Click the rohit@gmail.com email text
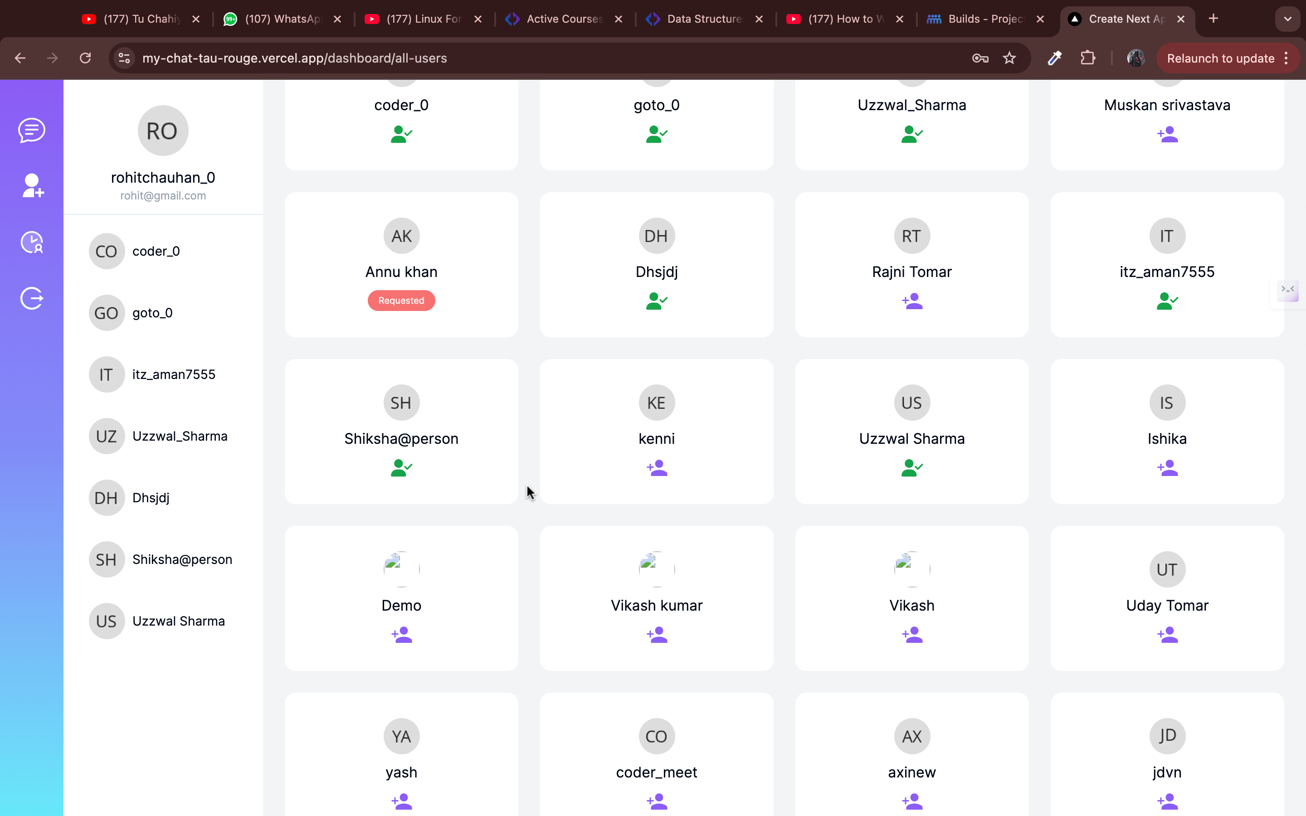This screenshot has height=816, width=1306. (x=163, y=195)
